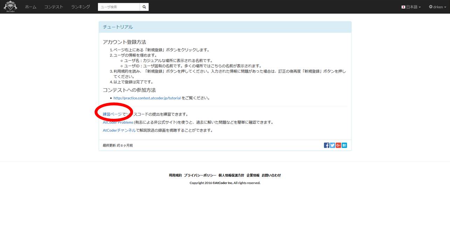450x245 pixels.
Task: Open the 利用規約 footer link
Action: click(176, 175)
